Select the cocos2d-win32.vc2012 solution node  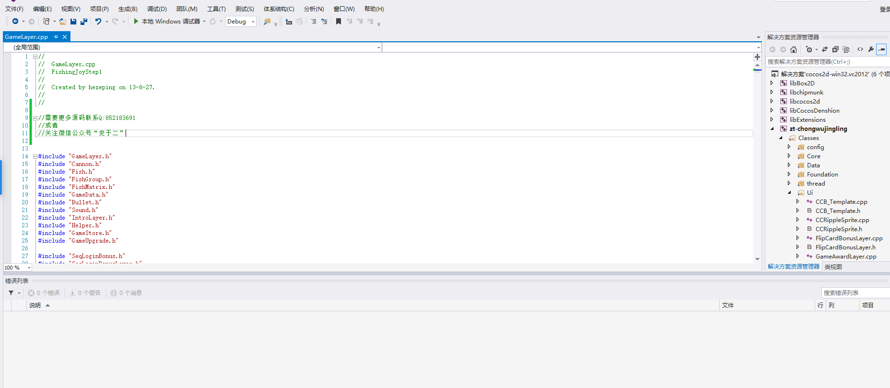831,74
